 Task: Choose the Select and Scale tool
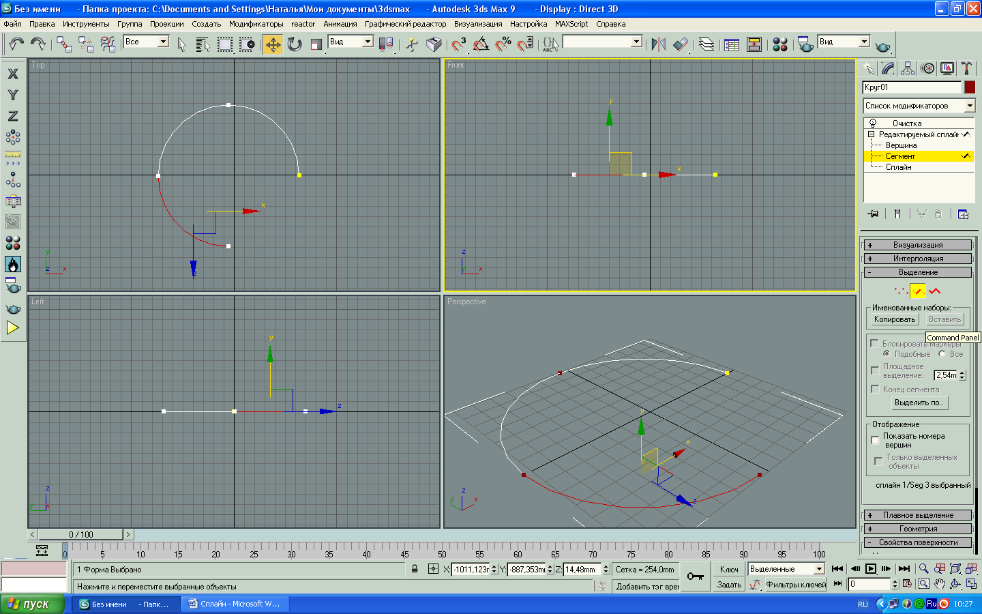pyautogui.click(x=316, y=44)
